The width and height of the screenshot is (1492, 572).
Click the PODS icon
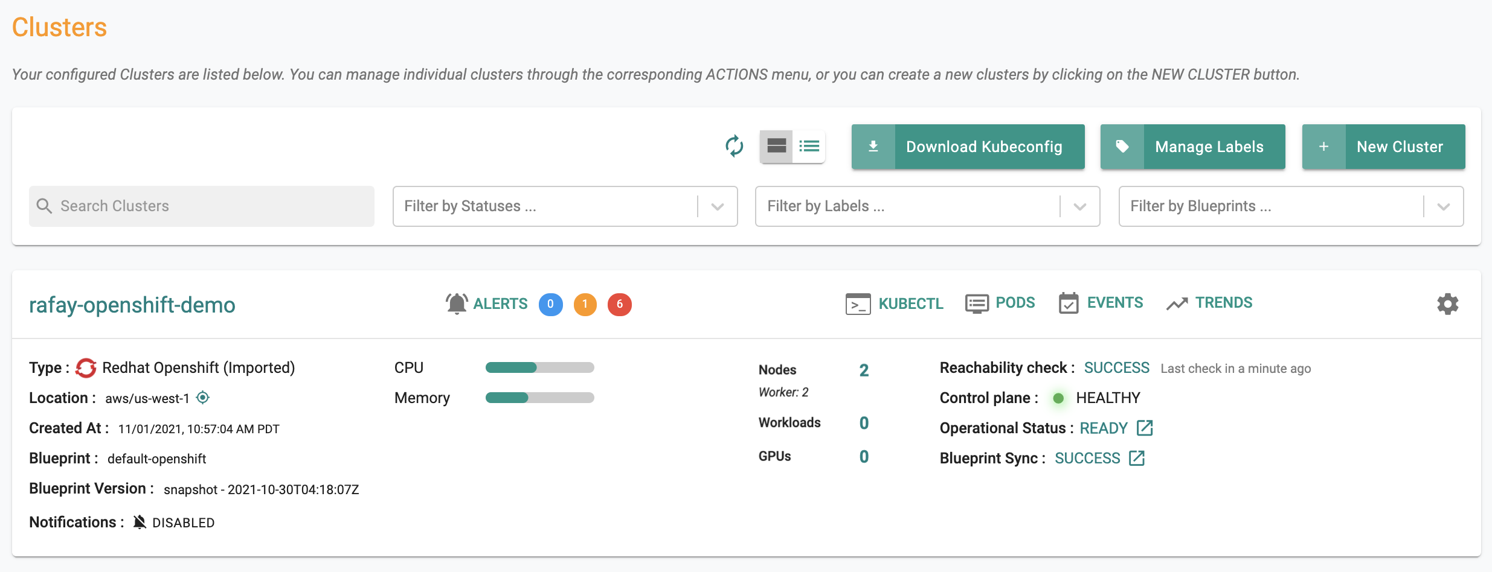tap(977, 303)
